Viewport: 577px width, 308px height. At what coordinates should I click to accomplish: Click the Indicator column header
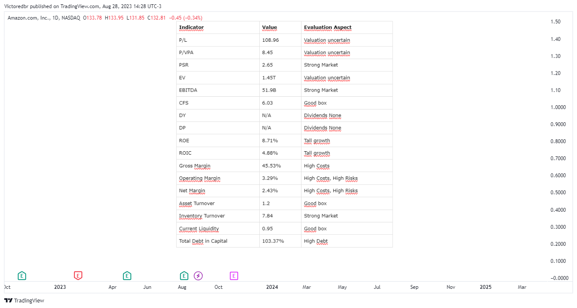[x=191, y=27]
